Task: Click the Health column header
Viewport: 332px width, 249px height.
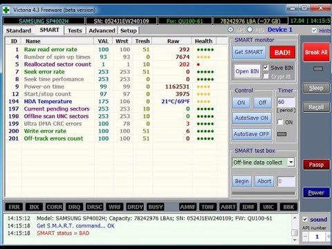Action: click(x=203, y=41)
